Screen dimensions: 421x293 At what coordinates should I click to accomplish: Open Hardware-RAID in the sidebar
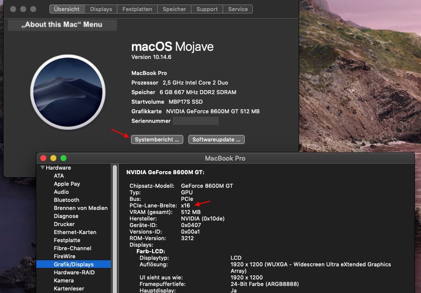(x=74, y=272)
